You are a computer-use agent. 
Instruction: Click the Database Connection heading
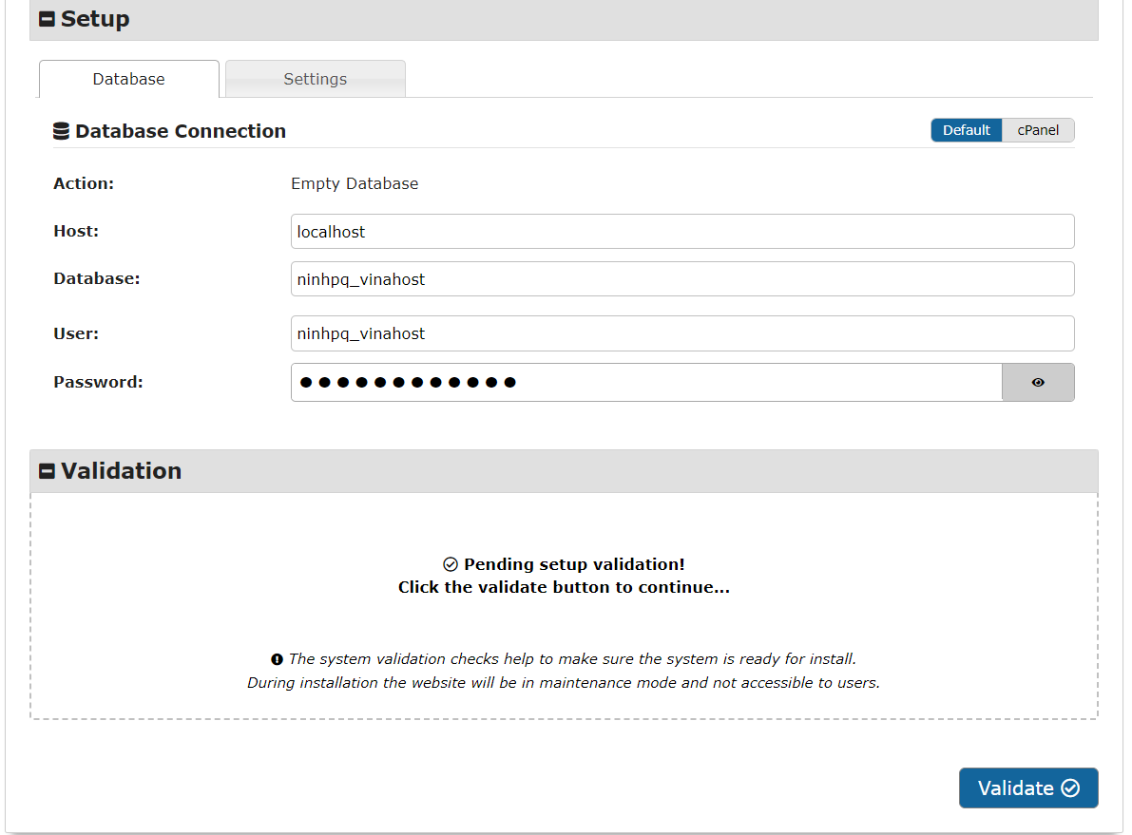click(x=181, y=131)
